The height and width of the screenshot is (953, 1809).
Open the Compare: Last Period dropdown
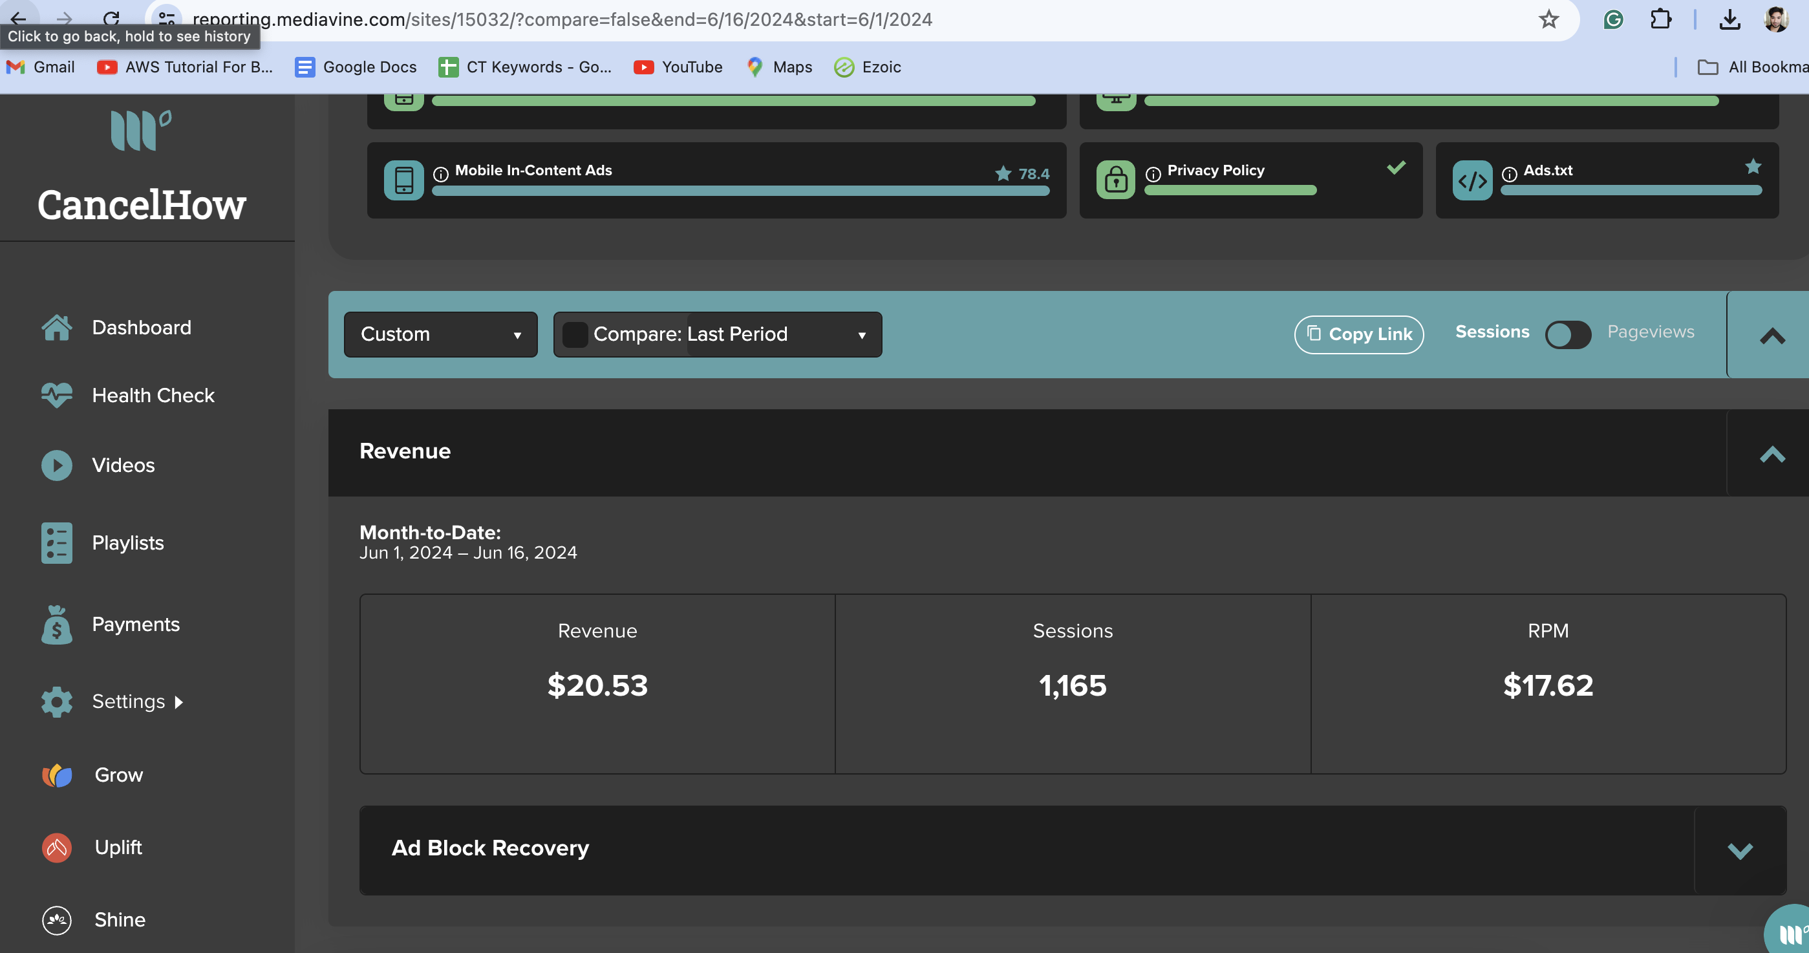pyautogui.click(x=718, y=334)
